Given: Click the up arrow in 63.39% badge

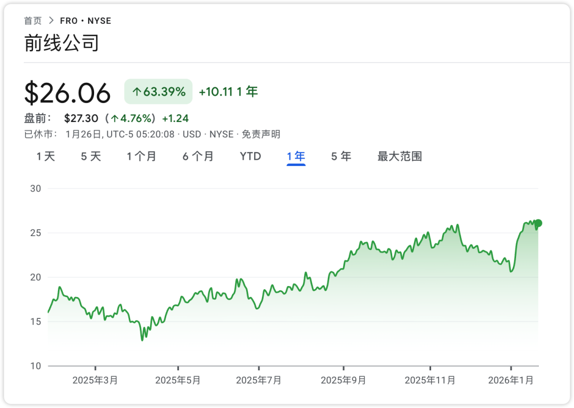Looking at the screenshot, I should [x=137, y=92].
